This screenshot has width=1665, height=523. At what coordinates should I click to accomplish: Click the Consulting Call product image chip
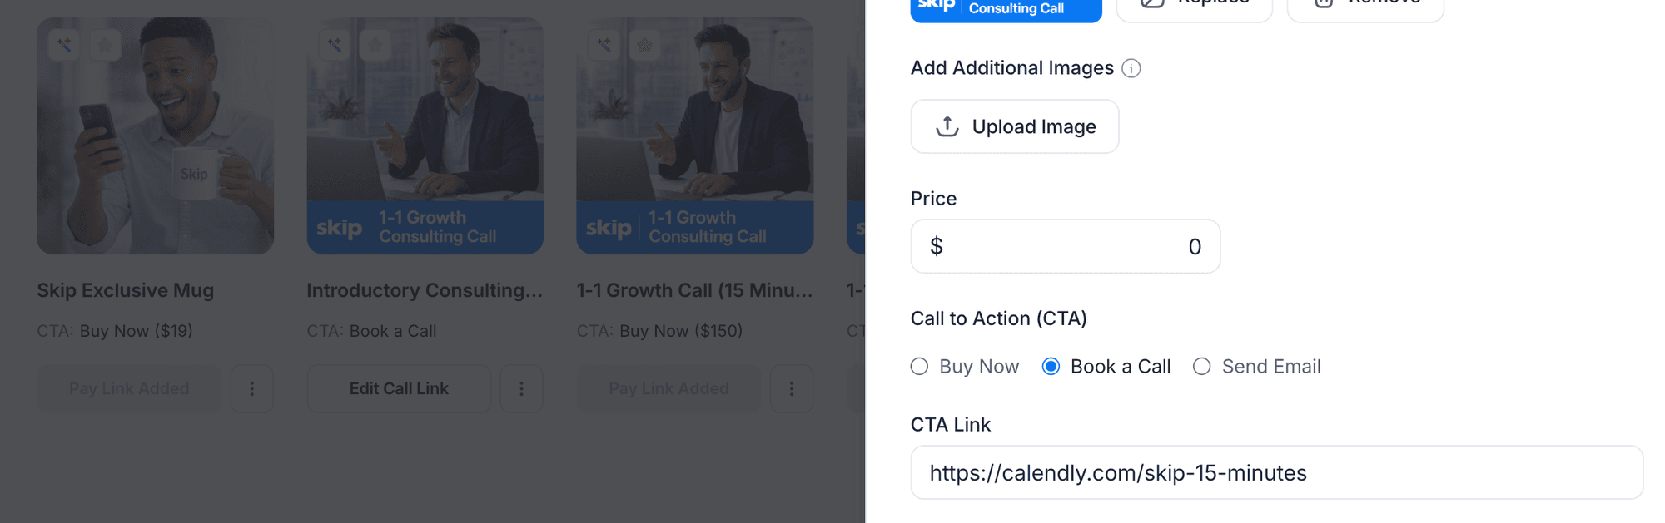(x=1006, y=8)
